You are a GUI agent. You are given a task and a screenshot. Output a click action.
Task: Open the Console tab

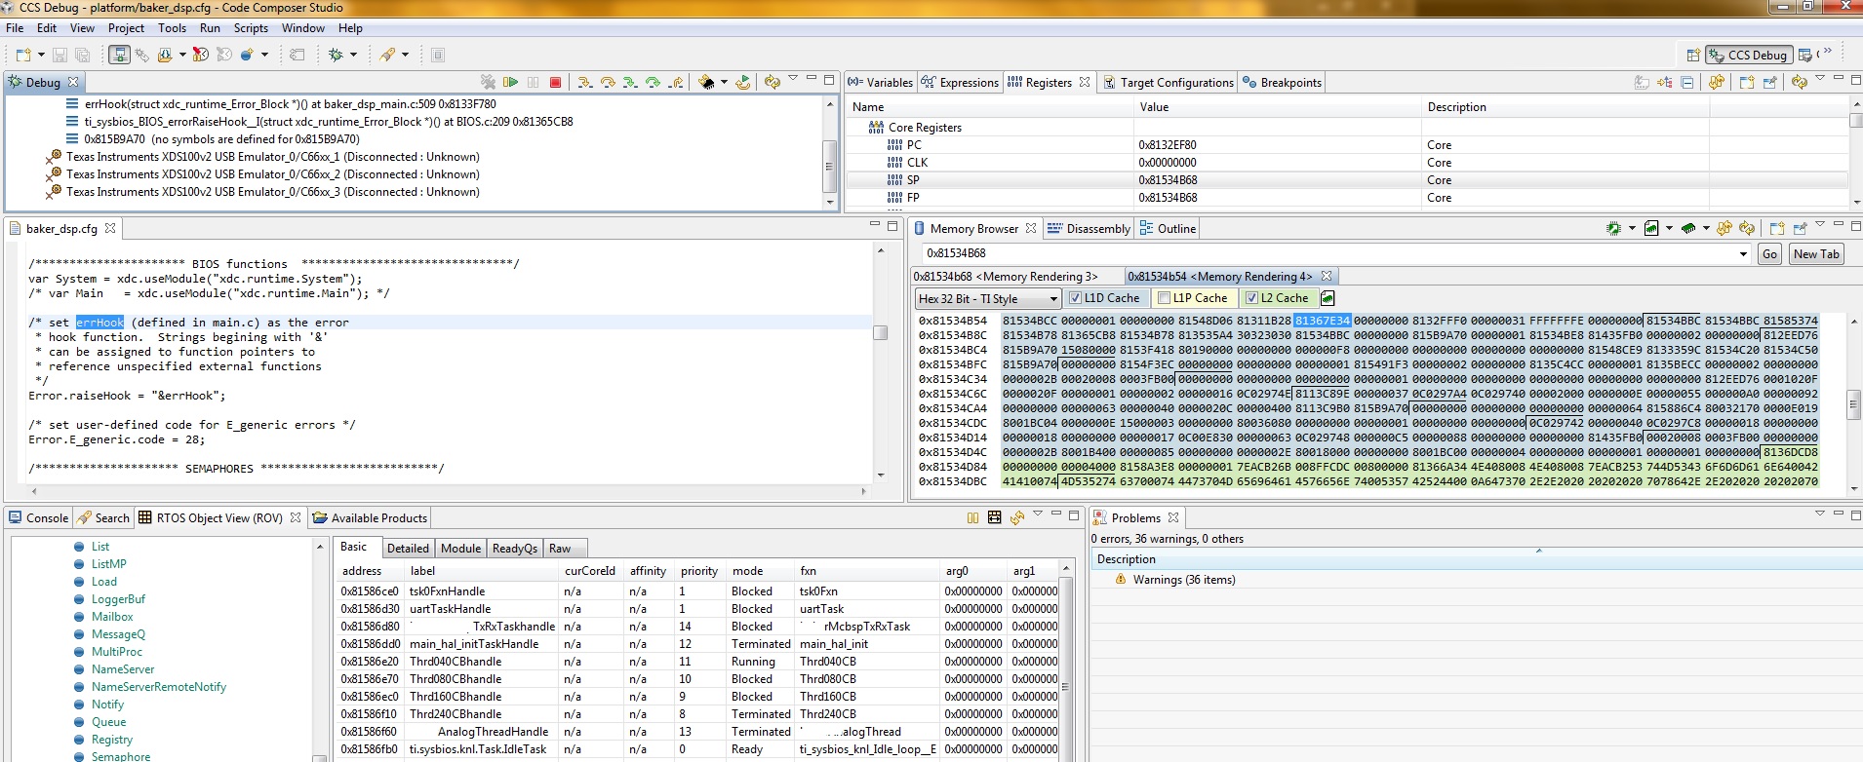39,517
